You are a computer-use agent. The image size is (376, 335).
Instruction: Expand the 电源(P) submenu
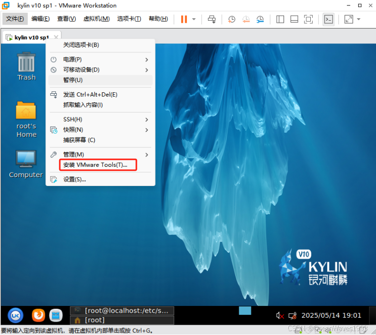(x=100, y=59)
